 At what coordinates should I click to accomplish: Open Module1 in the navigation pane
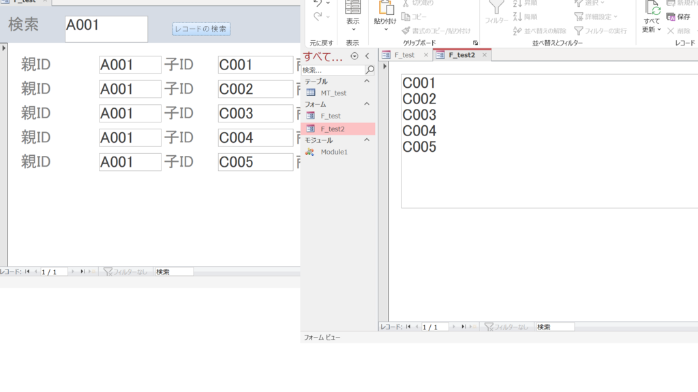pyautogui.click(x=334, y=152)
